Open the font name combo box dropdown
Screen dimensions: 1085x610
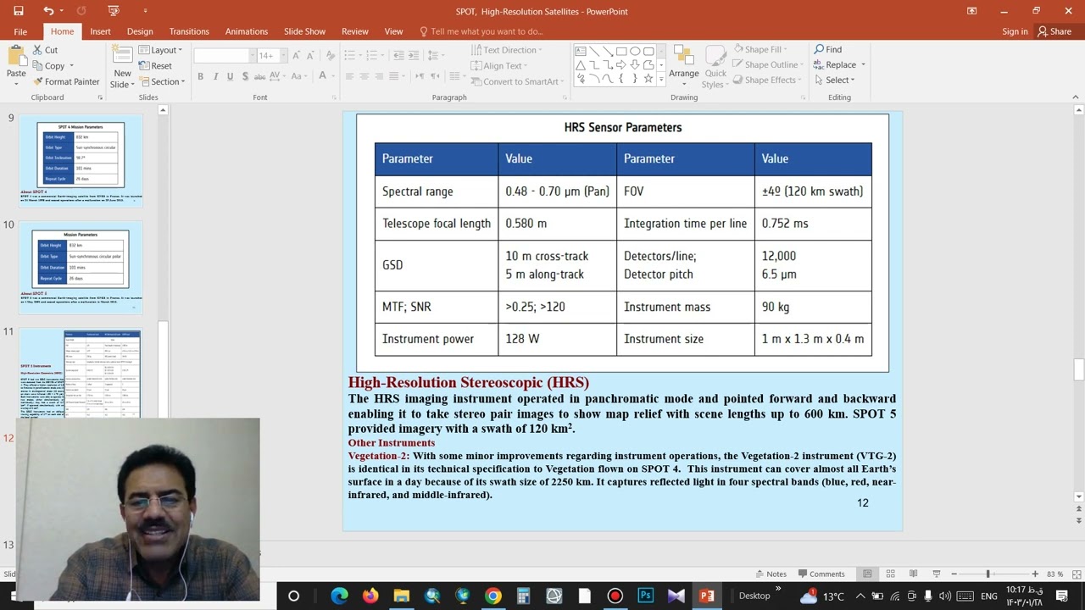pos(252,56)
